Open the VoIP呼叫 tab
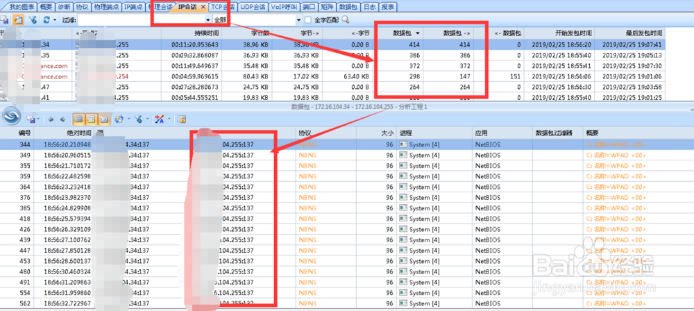 click(x=285, y=7)
